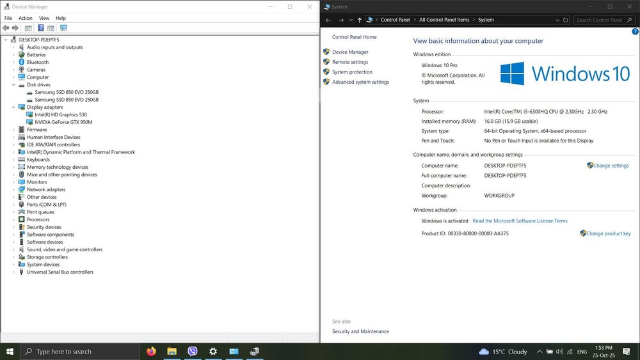The width and height of the screenshot is (640, 360).
Task: Open Advanced system settings link
Action: [x=360, y=82]
